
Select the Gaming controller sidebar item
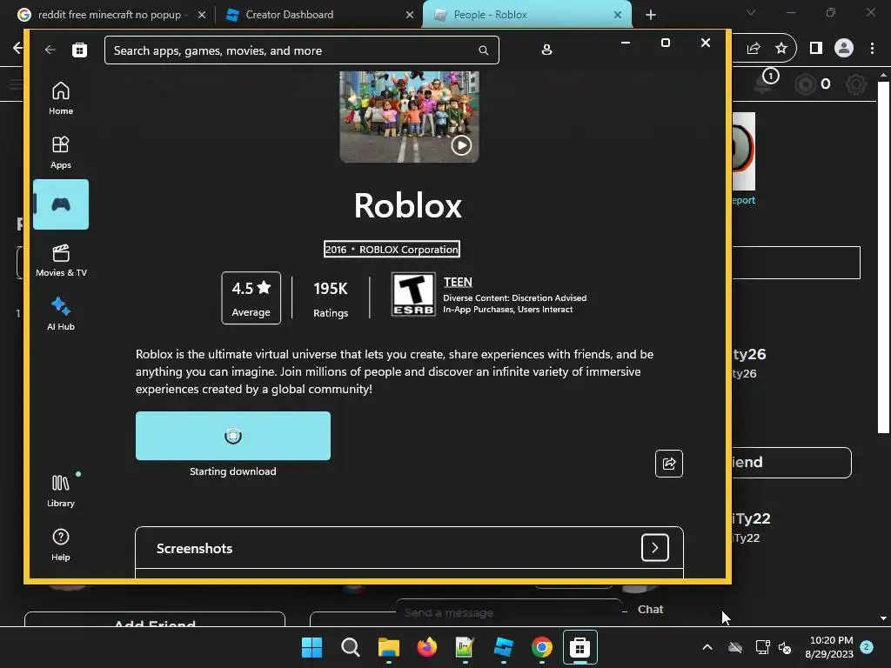pos(61,204)
